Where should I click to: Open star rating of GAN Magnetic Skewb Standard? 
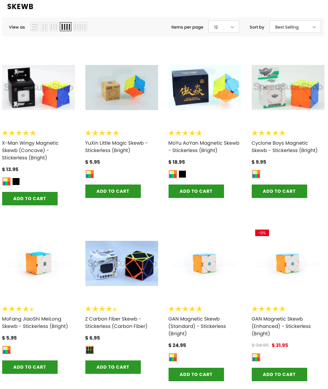click(185, 309)
